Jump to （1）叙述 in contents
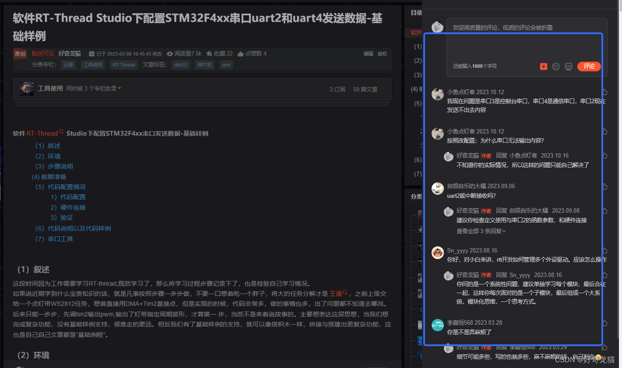Viewport: 622px width, 368px height. (x=48, y=146)
